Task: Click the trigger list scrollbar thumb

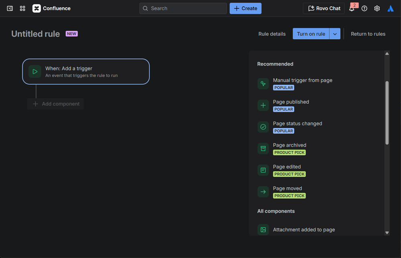Action: [387, 113]
